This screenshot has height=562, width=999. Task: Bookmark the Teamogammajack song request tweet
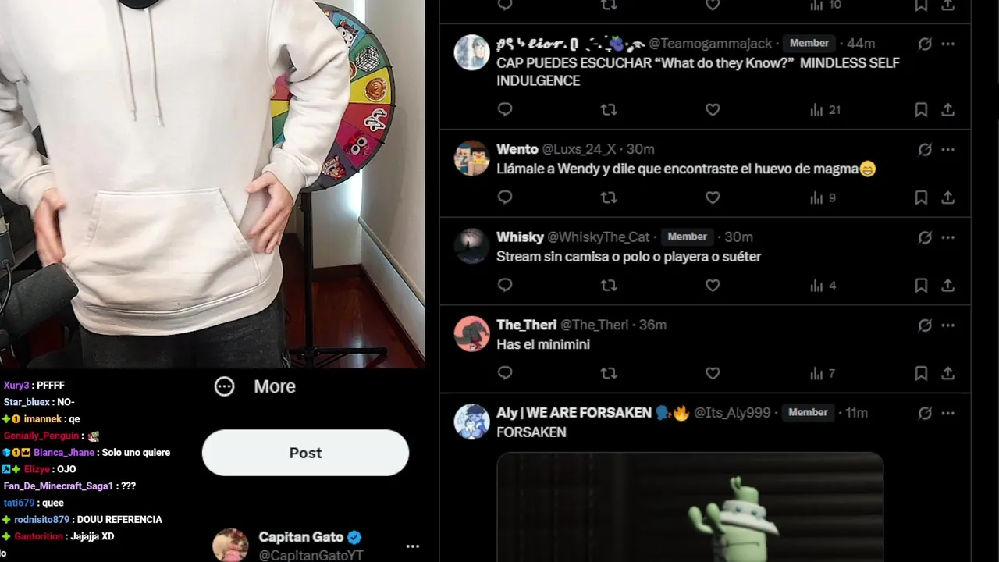[x=921, y=110]
